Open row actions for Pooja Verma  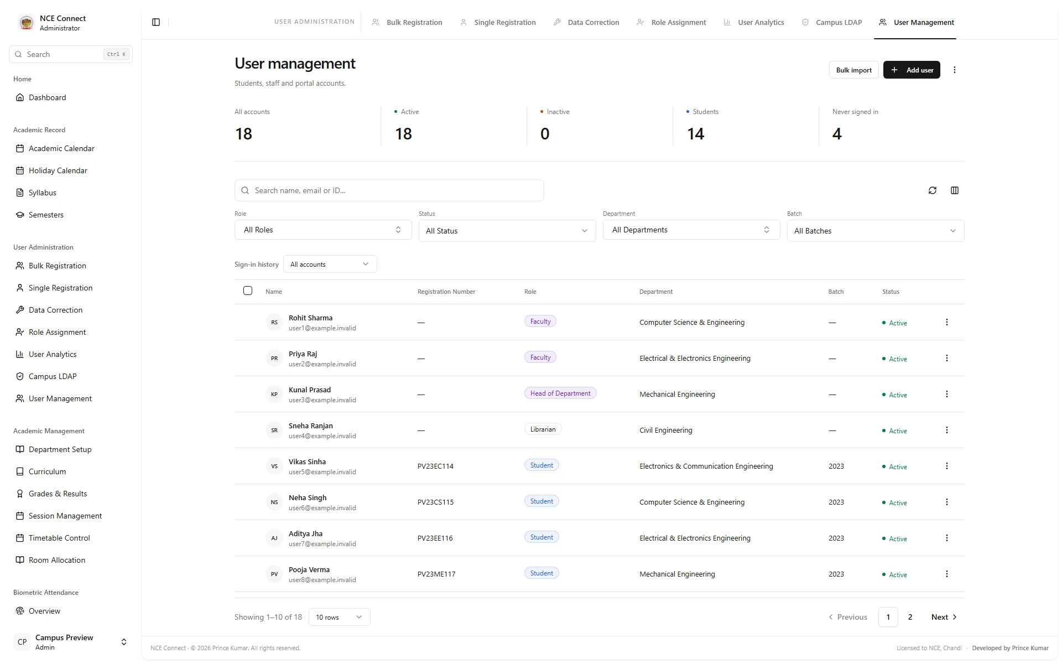point(946,574)
